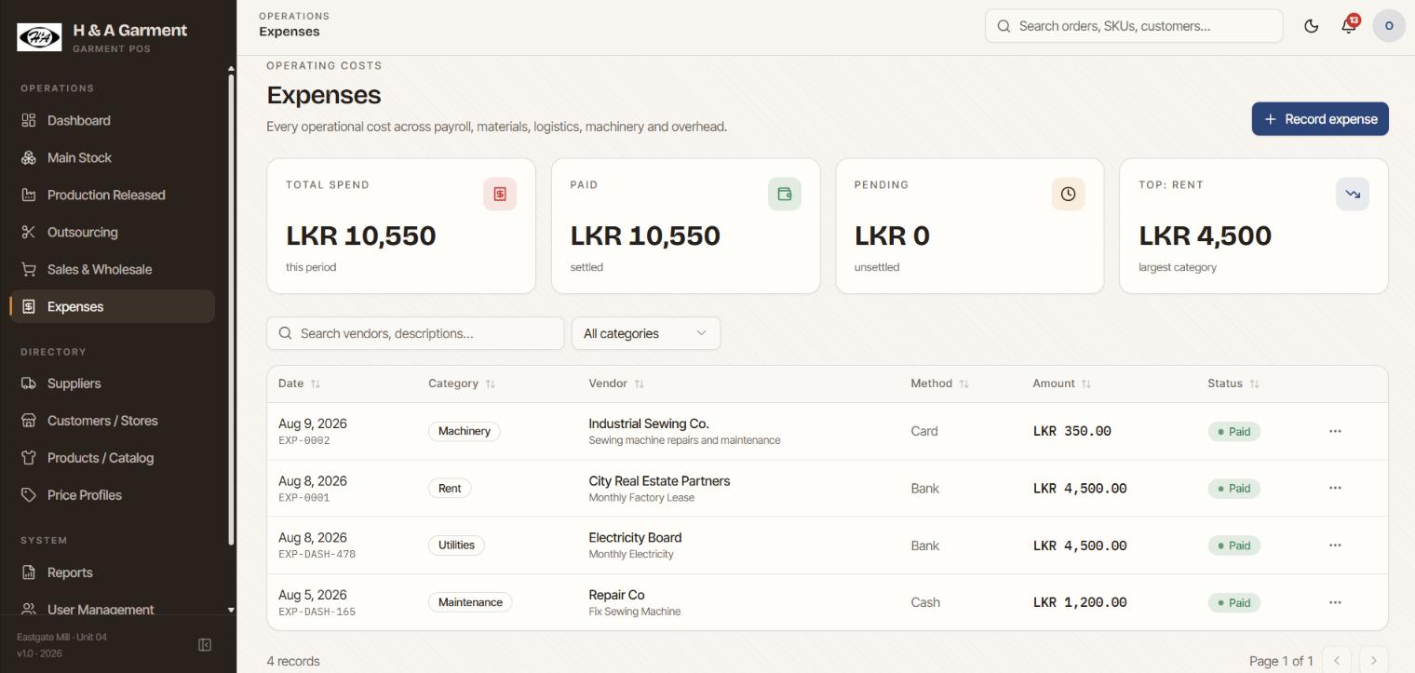Click the Machinery category tag
1415x673 pixels.
click(465, 431)
